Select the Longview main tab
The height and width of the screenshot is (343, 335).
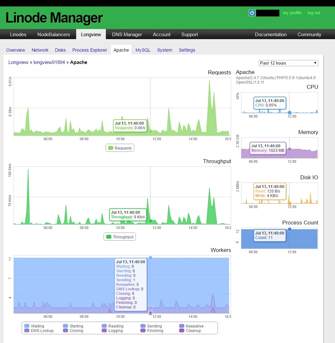[91, 34]
